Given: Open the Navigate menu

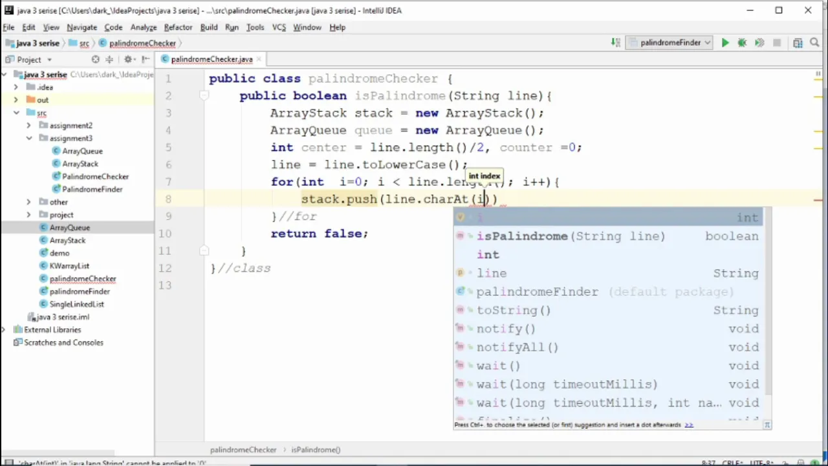Looking at the screenshot, I should [x=82, y=27].
